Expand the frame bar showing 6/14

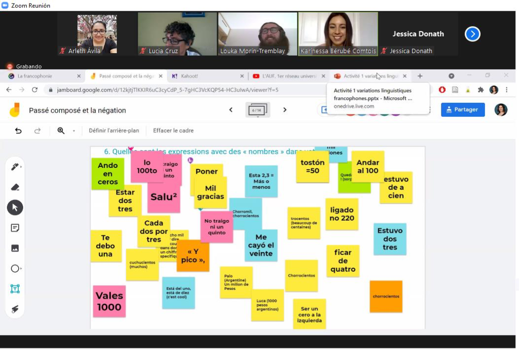[258, 110]
